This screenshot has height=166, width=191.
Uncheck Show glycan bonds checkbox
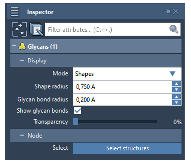point(78,111)
